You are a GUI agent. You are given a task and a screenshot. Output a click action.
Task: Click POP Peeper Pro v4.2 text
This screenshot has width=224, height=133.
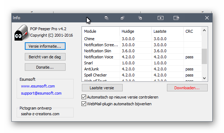pos(48,29)
